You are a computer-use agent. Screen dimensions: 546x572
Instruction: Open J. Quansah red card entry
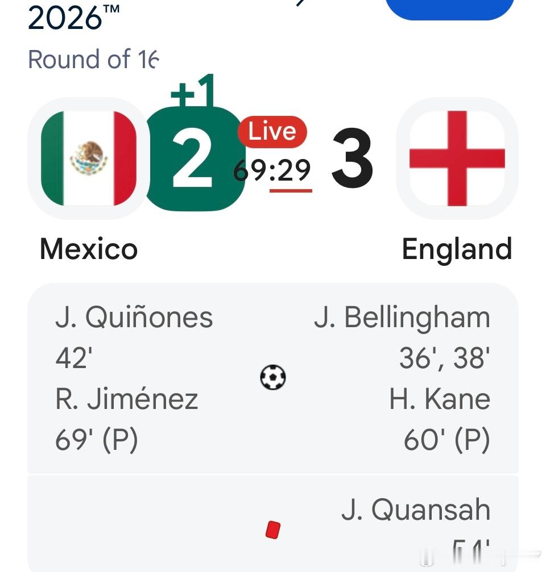coord(416,510)
